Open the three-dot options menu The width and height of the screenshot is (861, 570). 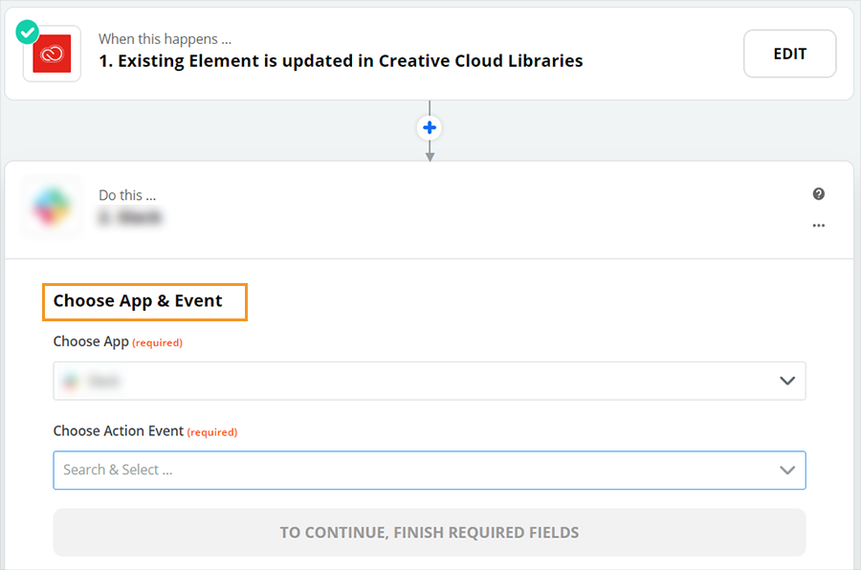818,226
